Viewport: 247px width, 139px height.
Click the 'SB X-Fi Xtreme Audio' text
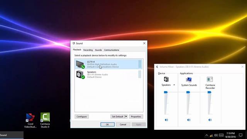tap(97, 75)
